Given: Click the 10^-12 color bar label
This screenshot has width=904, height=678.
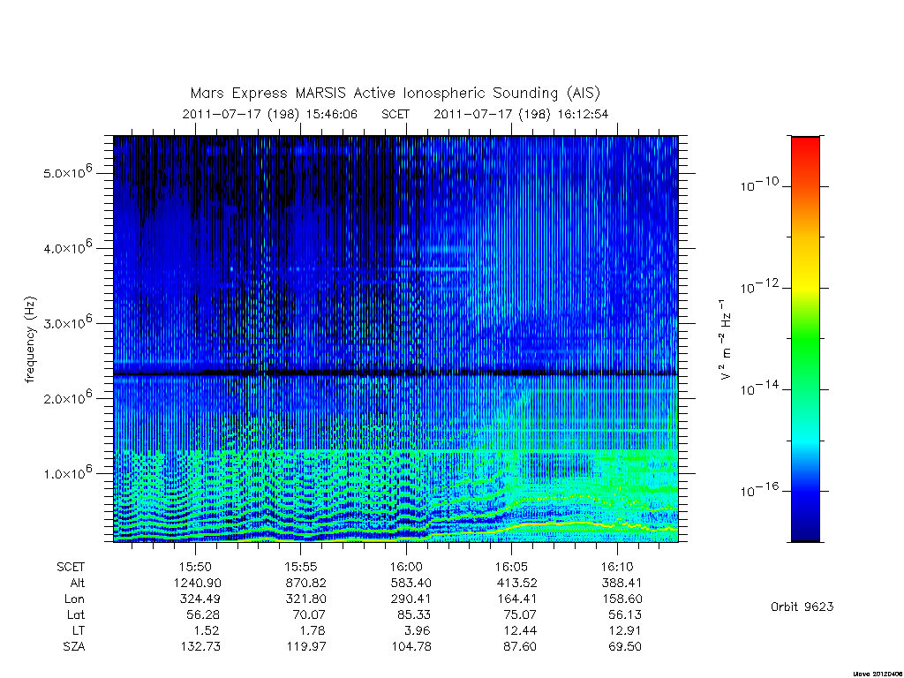Looking at the screenshot, I should (759, 286).
